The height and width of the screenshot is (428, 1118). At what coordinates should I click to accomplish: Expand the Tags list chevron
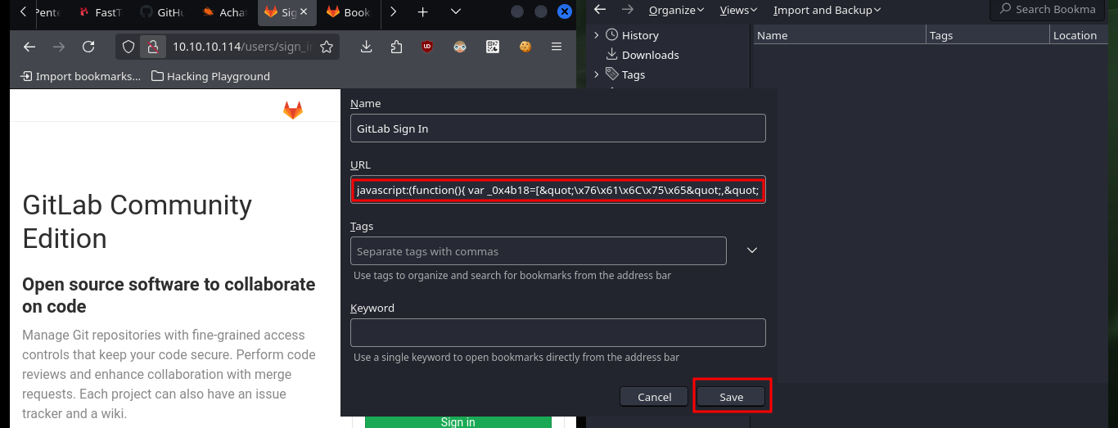click(x=752, y=250)
